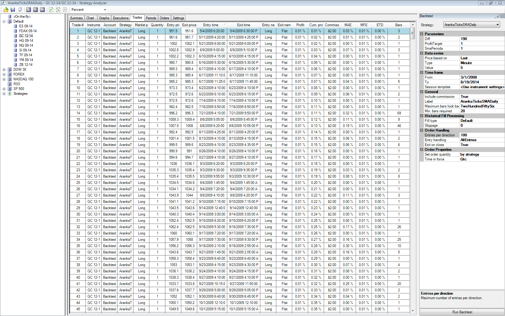Sort by the Trade-# column header

tap(78, 25)
